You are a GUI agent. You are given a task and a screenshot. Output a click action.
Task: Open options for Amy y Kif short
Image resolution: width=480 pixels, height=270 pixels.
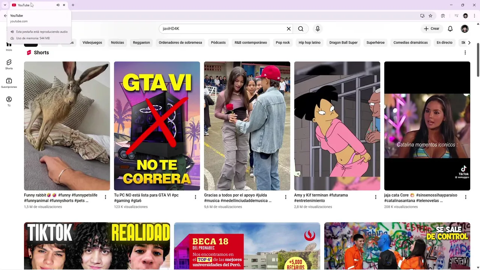[375, 197]
